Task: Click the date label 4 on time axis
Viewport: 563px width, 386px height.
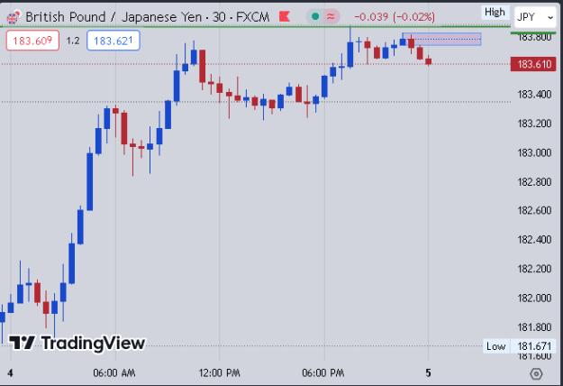Action: pos(11,373)
